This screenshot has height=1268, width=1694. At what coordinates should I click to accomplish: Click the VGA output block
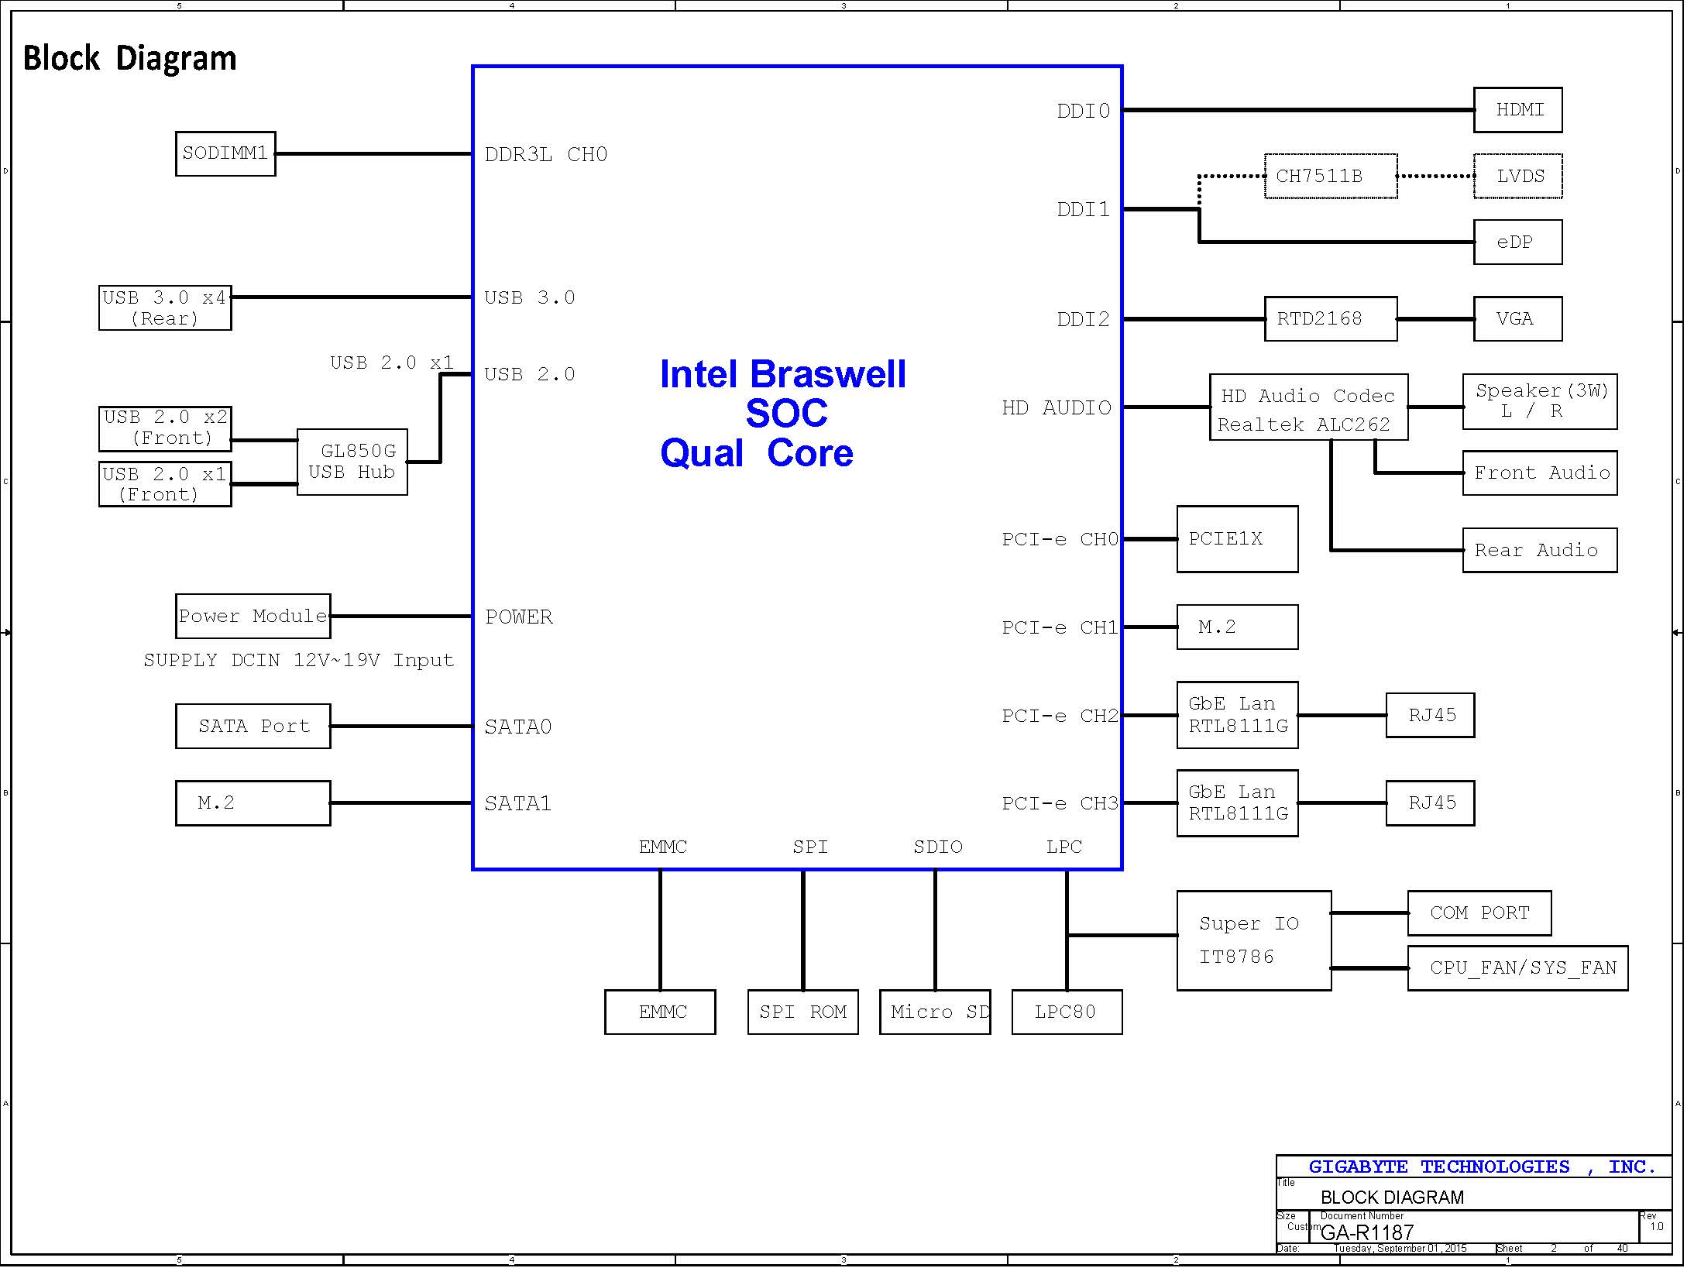coord(1517,318)
